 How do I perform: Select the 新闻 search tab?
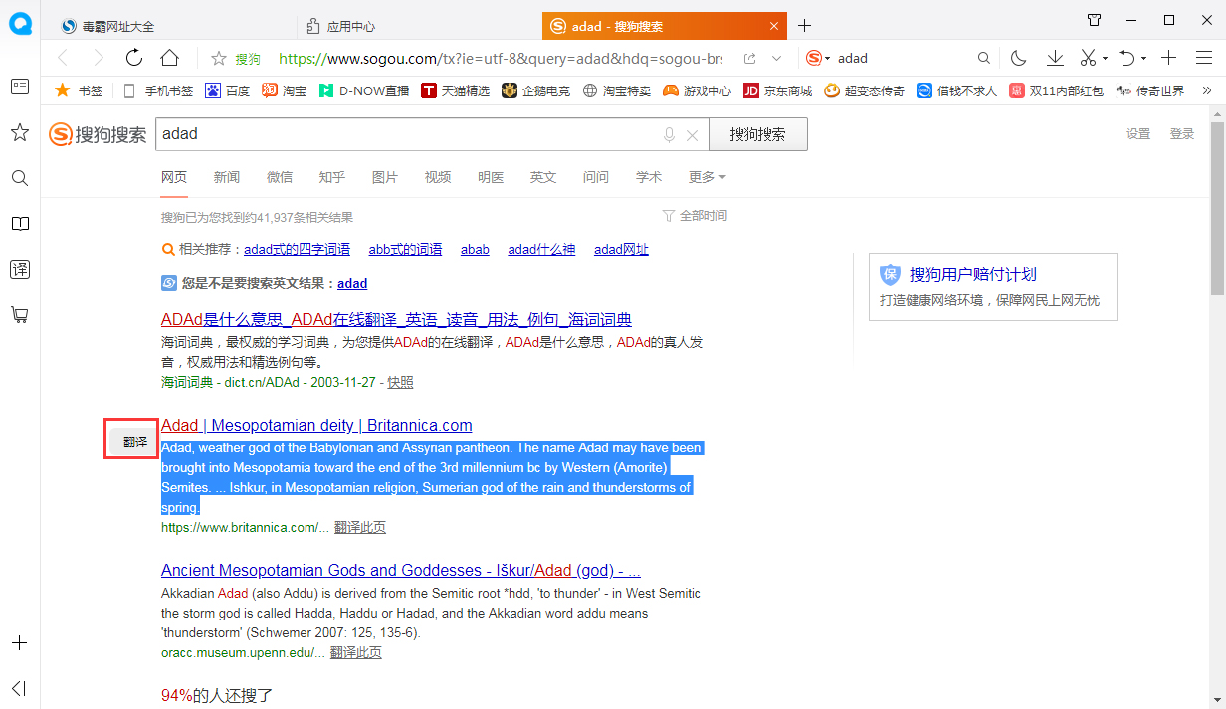pos(226,177)
